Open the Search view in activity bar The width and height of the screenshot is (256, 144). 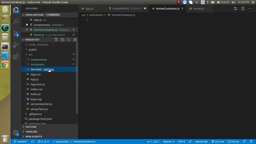(16, 21)
